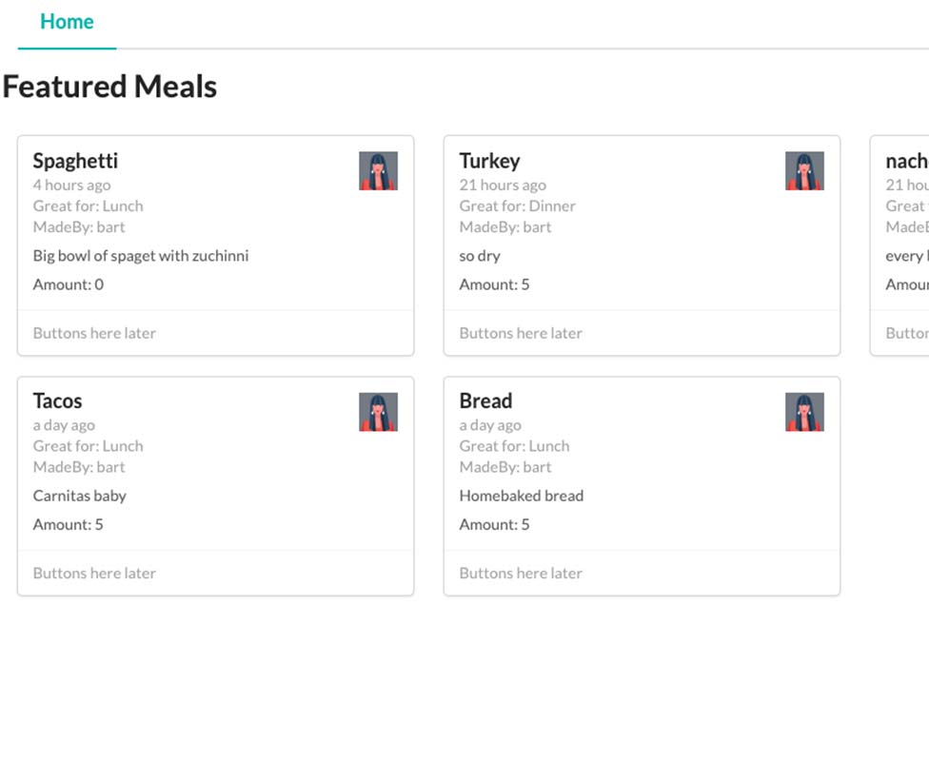Screen dimensions: 929x761
Task: Click the Spaghetti description text about zuchinni
Action: (141, 256)
